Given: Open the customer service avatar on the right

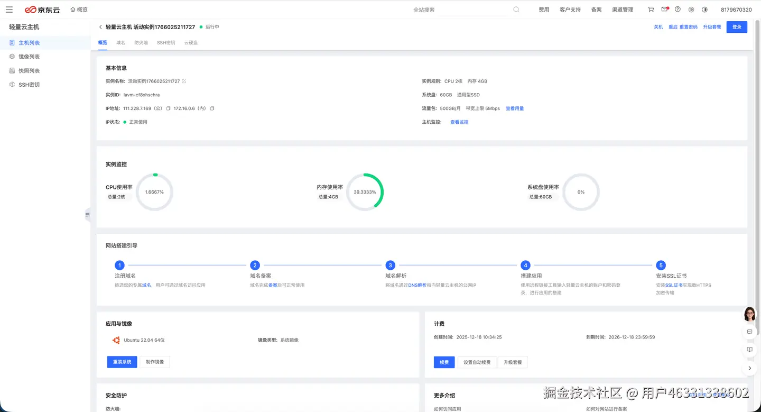Looking at the screenshot, I should [749, 314].
